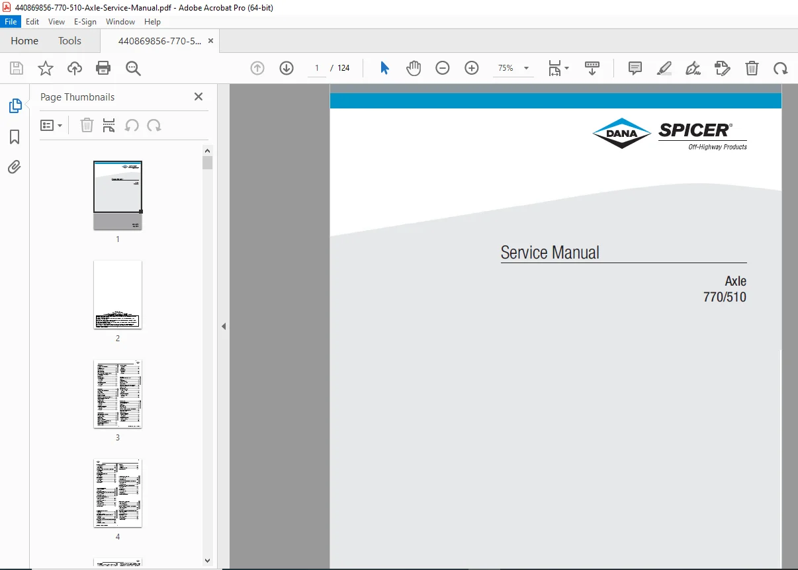
Task: Select page 2 thumbnail
Action: tap(118, 295)
